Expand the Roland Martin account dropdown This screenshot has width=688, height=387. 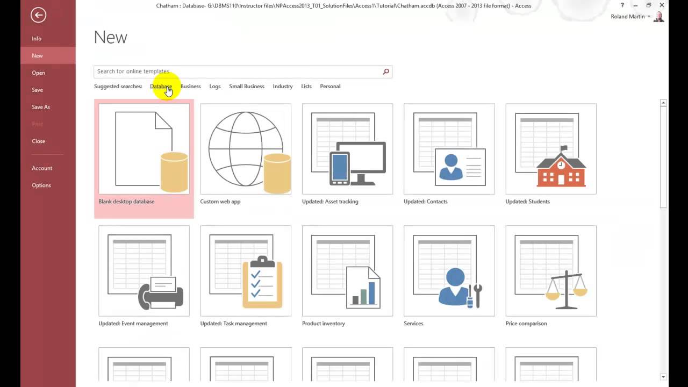[649, 17]
